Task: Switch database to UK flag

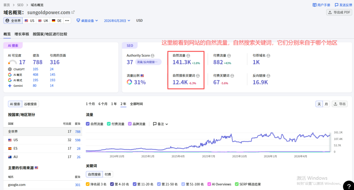Action: (x=43, y=20)
